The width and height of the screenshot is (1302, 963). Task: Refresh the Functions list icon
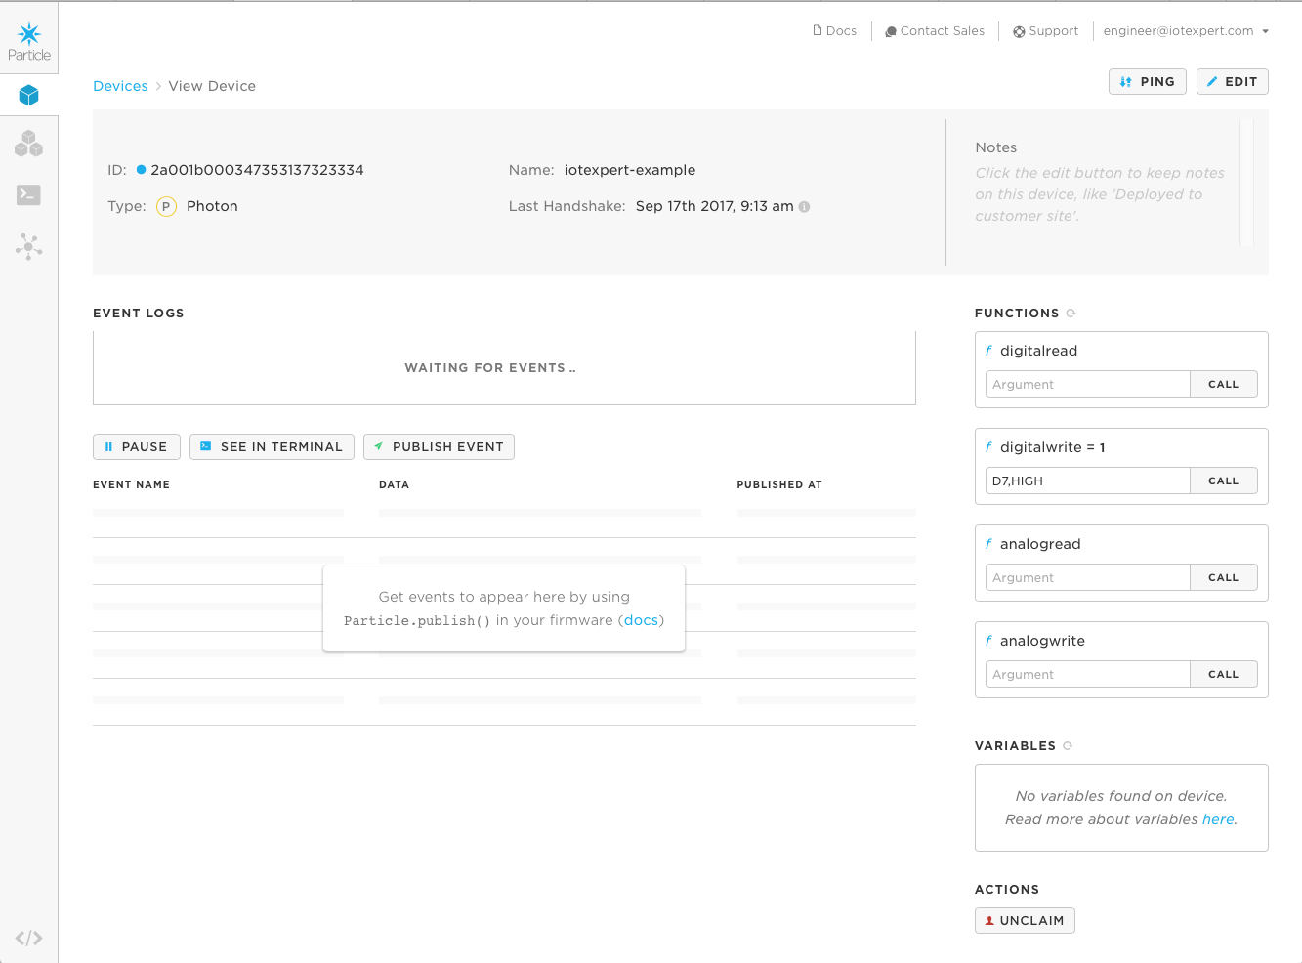click(1071, 314)
